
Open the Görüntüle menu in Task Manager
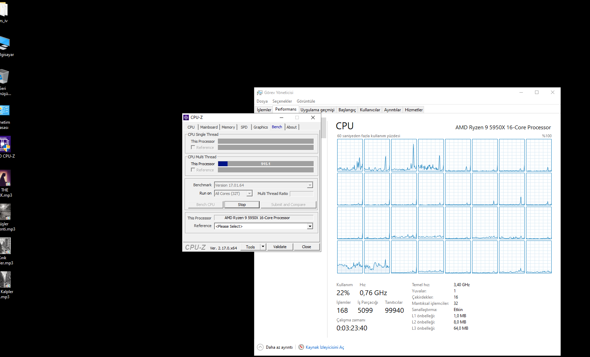pos(306,101)
